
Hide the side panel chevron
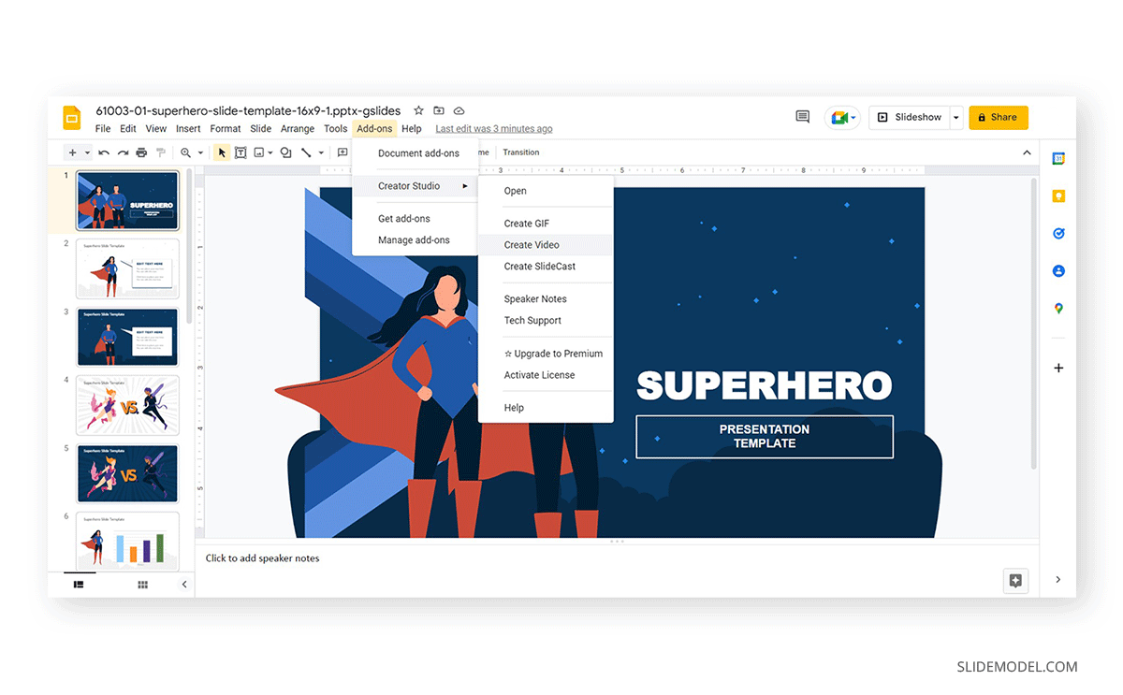click(x=1058, y=580)
